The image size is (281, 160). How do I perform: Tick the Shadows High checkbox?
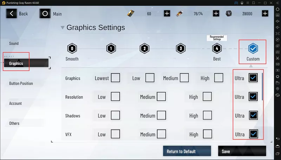[x=207, y=115]
